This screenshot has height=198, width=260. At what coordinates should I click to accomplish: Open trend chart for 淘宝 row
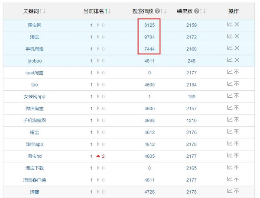coord(230,36)
